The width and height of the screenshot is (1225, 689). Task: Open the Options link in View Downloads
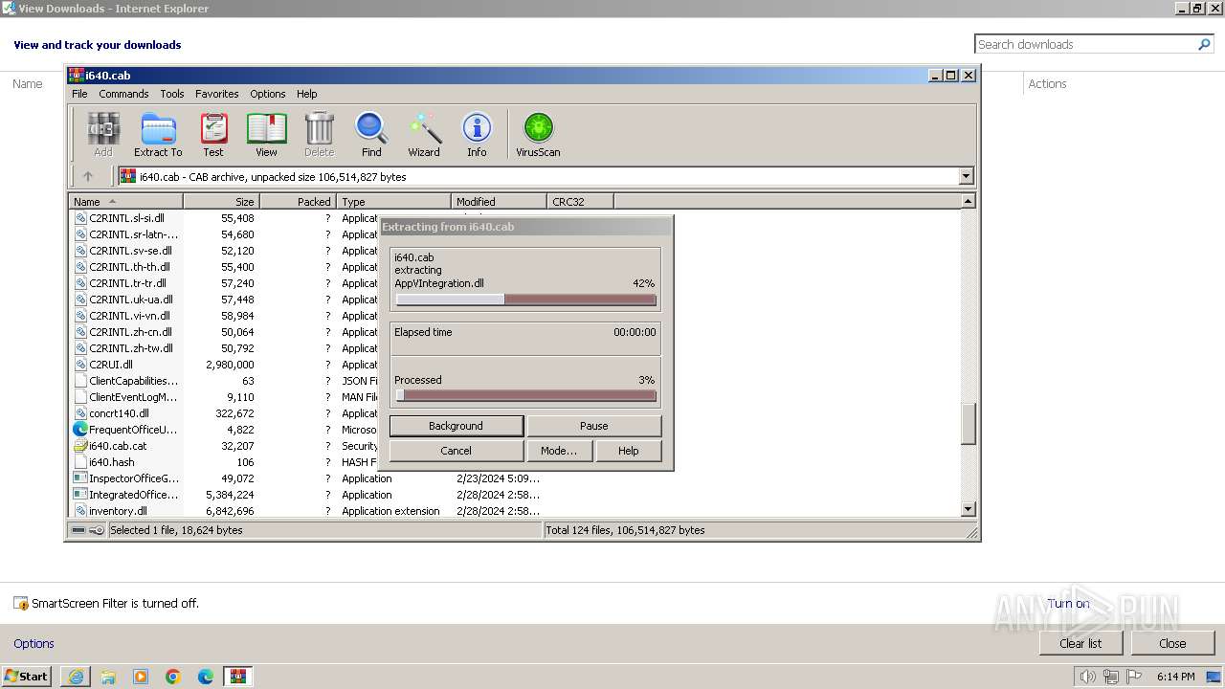coord(33,643)
